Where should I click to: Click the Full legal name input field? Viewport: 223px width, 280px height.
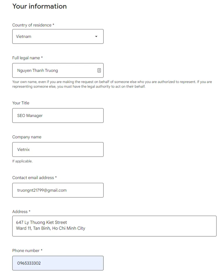click(x=58, y=70)
